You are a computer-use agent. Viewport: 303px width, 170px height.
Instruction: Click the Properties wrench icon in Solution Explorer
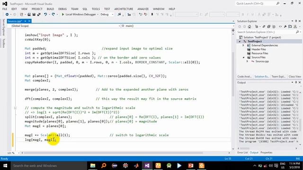click(285, 26)
